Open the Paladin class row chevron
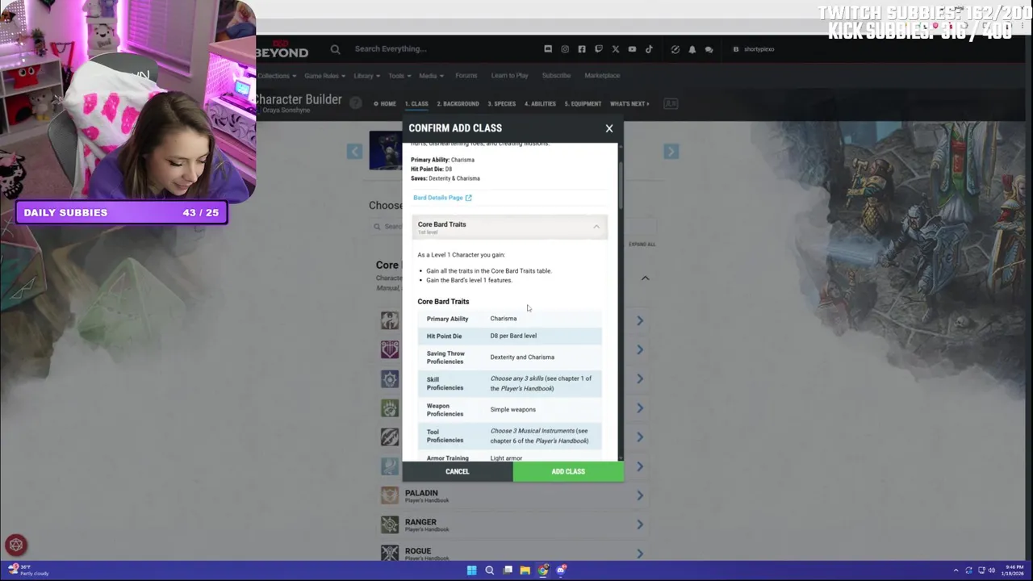Screen dimensions: 1033x581 pyautogui.click(x=640, y=495)
